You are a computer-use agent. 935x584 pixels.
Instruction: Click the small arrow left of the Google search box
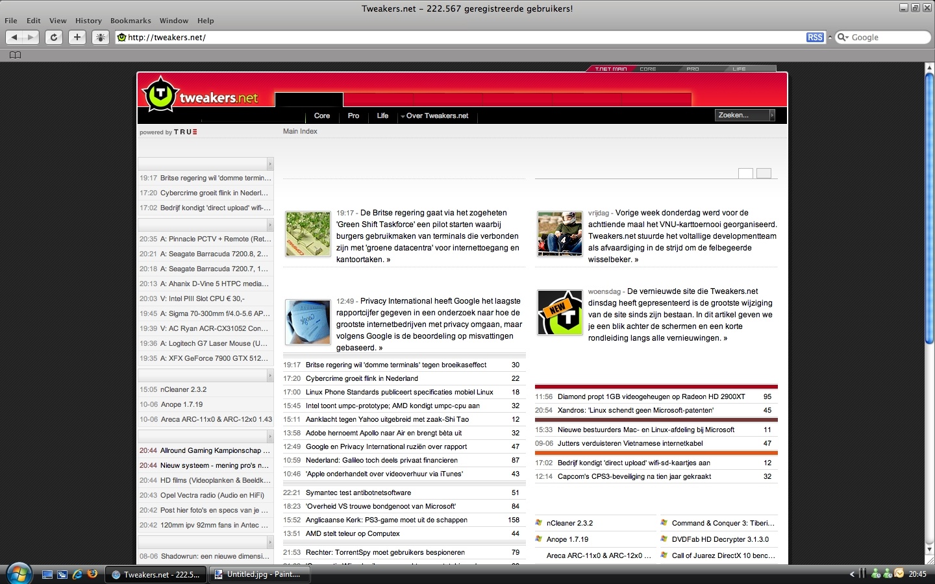830,37
